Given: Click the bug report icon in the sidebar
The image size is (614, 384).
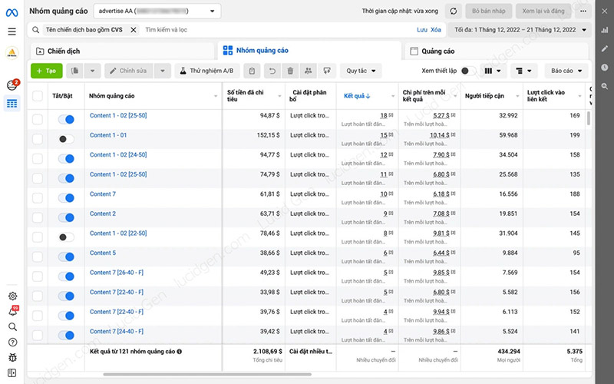Looking at the screenshot, I should (x=12, y=357).
